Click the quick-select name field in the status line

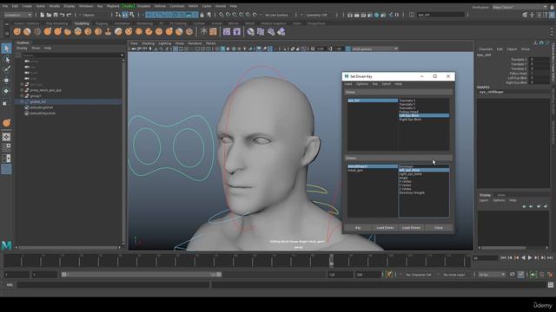tap(440, 15)
